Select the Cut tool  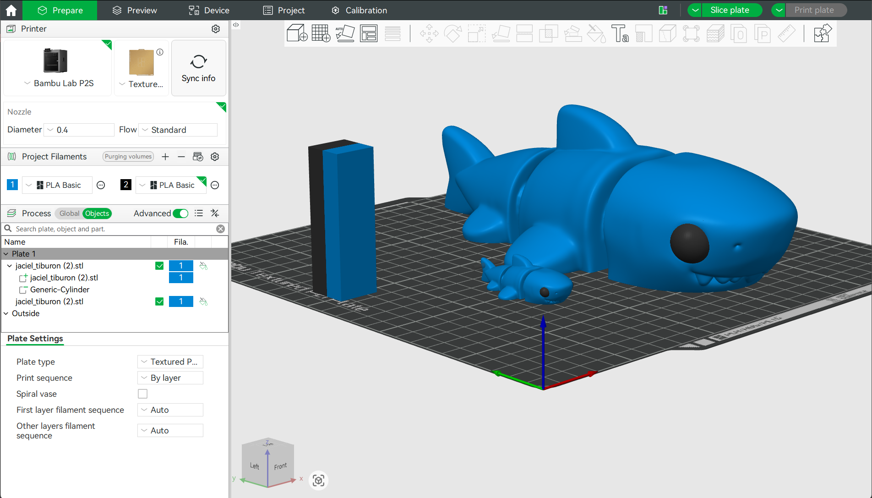(x=524, y=33)
